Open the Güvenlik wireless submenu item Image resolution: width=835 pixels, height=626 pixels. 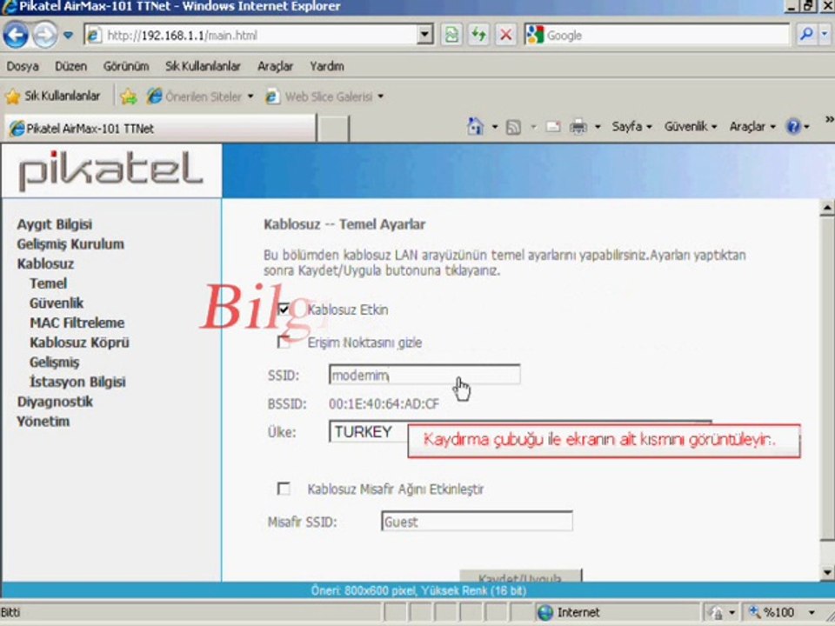[57, 303]
